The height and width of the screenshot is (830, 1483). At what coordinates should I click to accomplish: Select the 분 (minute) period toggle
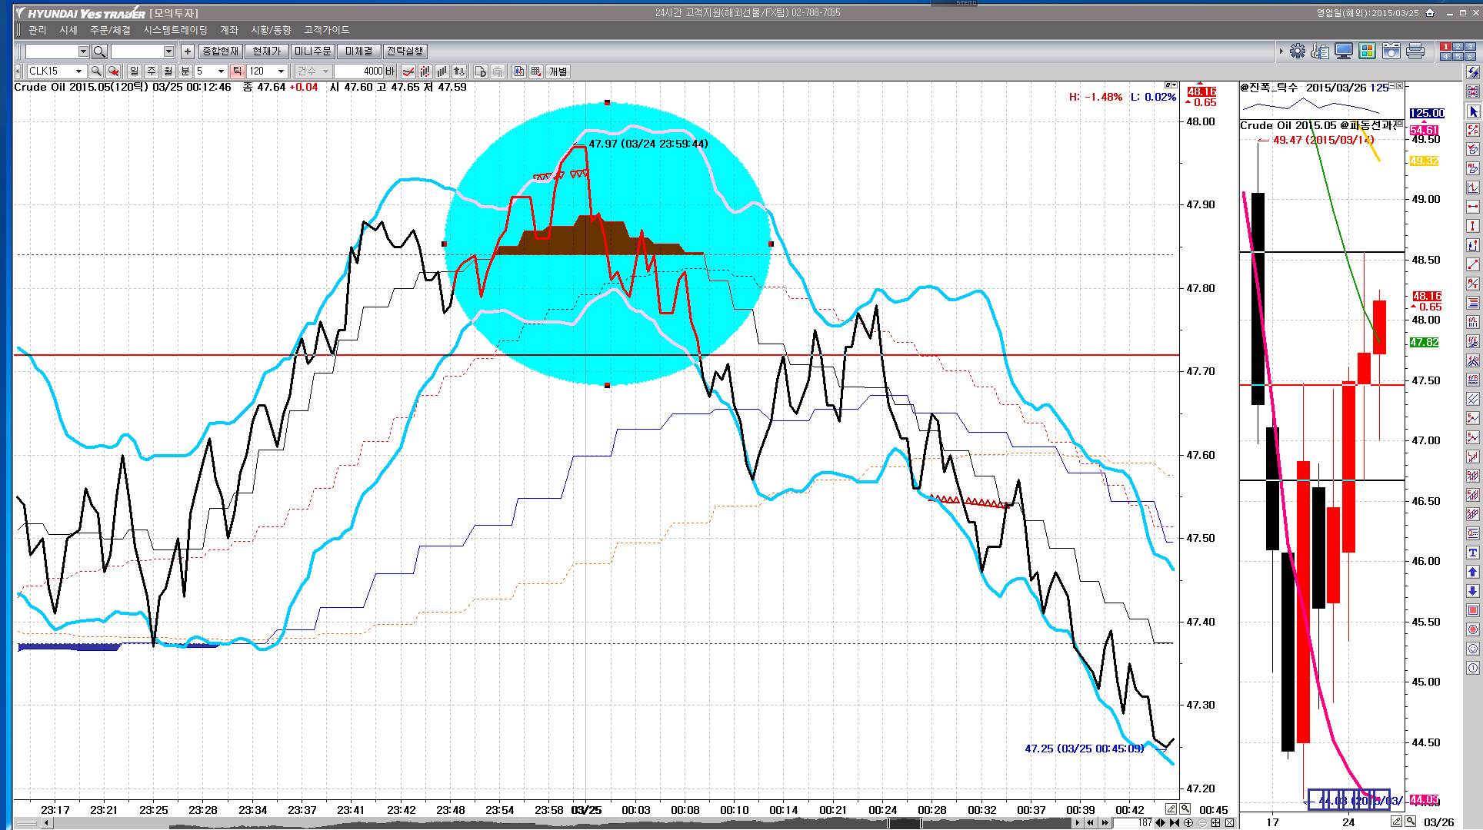pos(185,71)
